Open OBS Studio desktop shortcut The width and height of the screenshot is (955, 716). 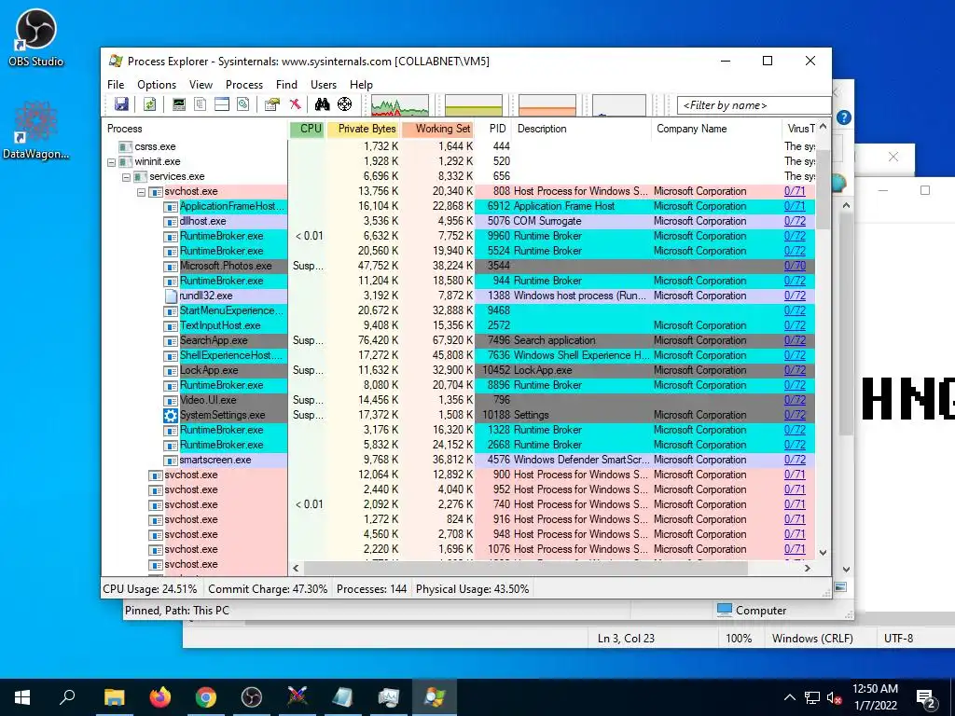(35, 37)
